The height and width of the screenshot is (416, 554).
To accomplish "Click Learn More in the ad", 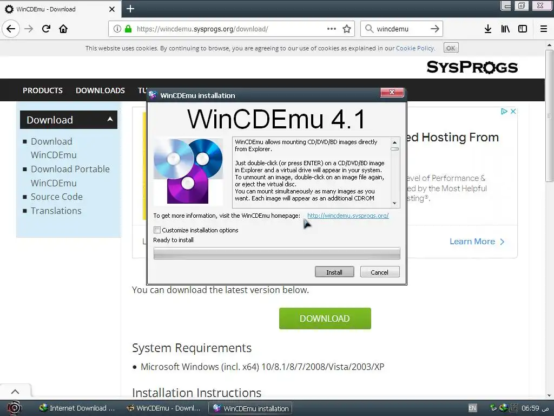I will click(x=477, y=241).
